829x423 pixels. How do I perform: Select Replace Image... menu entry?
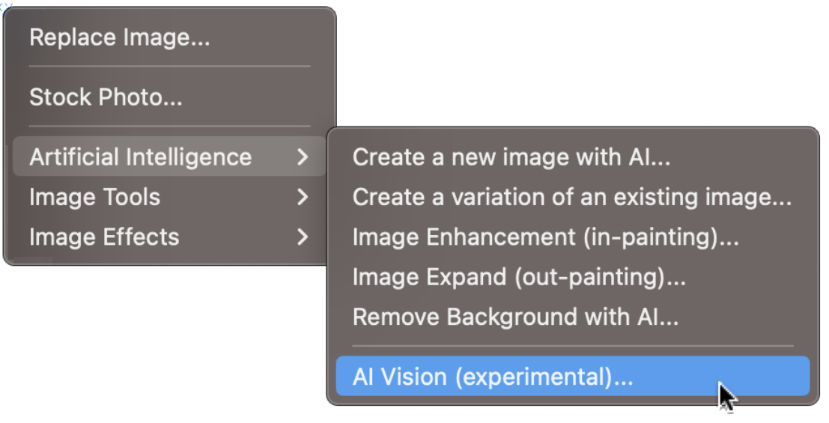(x=120, y=37)
